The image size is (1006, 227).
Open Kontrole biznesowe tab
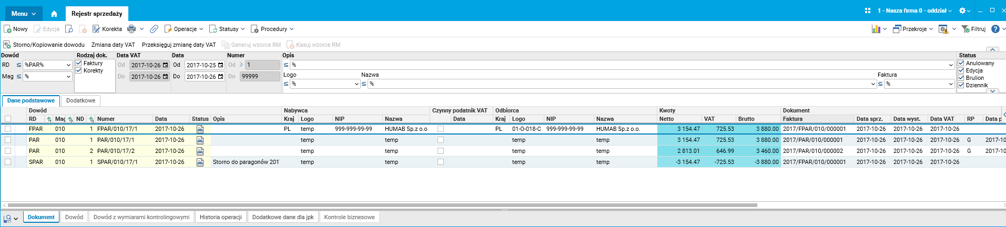[350, 217]
